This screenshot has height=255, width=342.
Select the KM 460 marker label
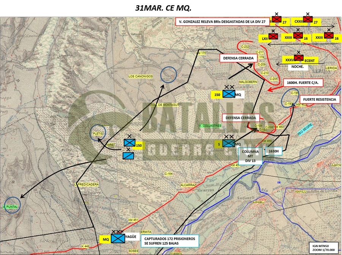pos(279,127)
